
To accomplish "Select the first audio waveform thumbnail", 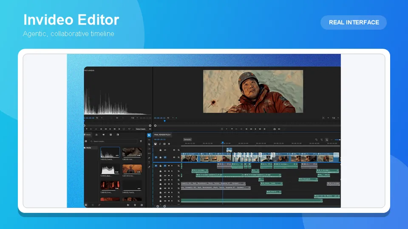I will [x=110, y=152].
